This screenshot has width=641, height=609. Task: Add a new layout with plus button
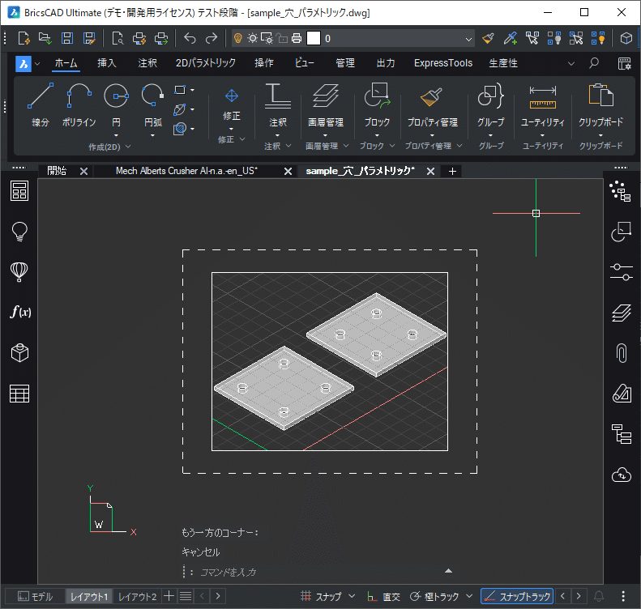pyautogui.click(x=169, y=596)
